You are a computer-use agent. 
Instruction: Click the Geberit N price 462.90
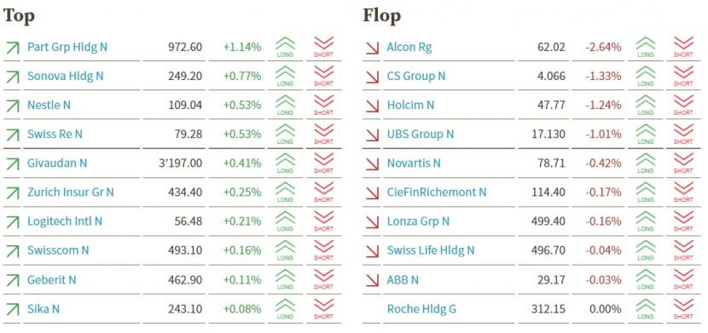pyautogui.click(x=187, y=280)
